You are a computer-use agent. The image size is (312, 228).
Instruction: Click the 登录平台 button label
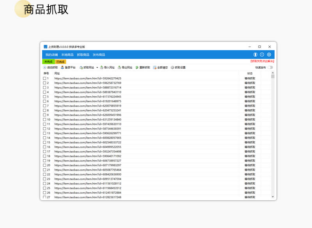pos(70,68)
